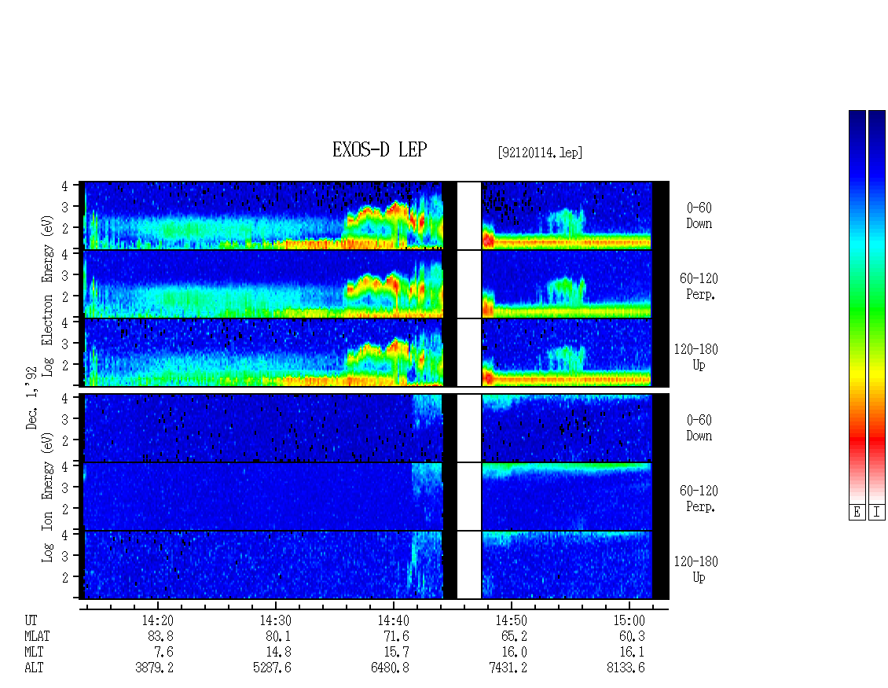
Task: Click the 15:00 UT time label
Action: (629, 620)
